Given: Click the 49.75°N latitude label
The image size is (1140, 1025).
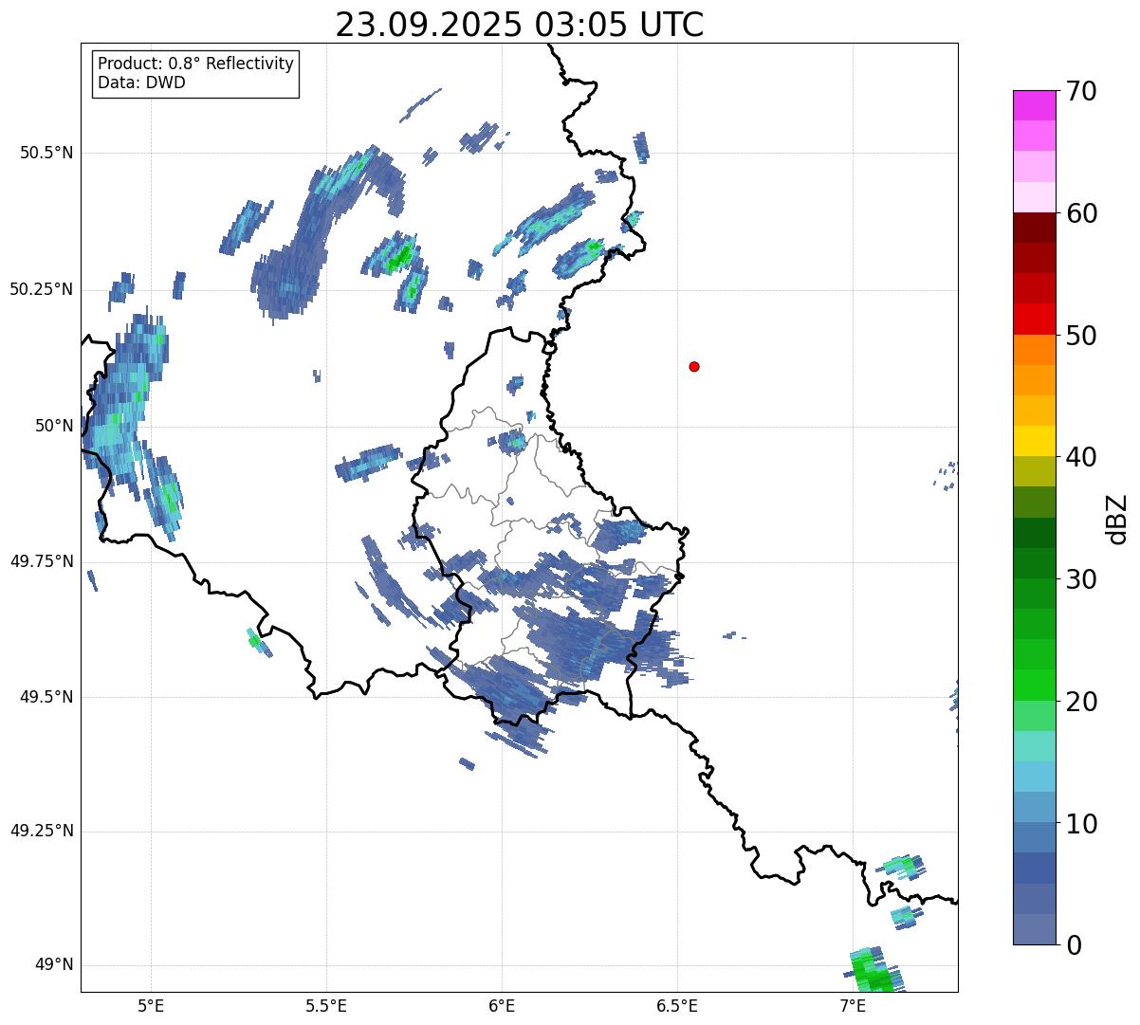Looking at the screenshot, I should (42, 561).
